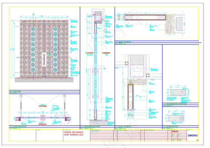Select the STONE TOP PLAN title label
The image size is (210, 148).
172,126
